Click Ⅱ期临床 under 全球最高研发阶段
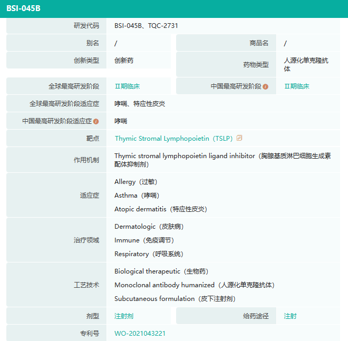This screenshot has height=341, width=348. click(x=127, y=86)
